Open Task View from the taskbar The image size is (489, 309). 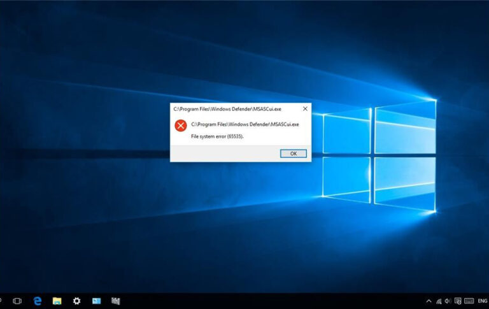coord(17,301)
